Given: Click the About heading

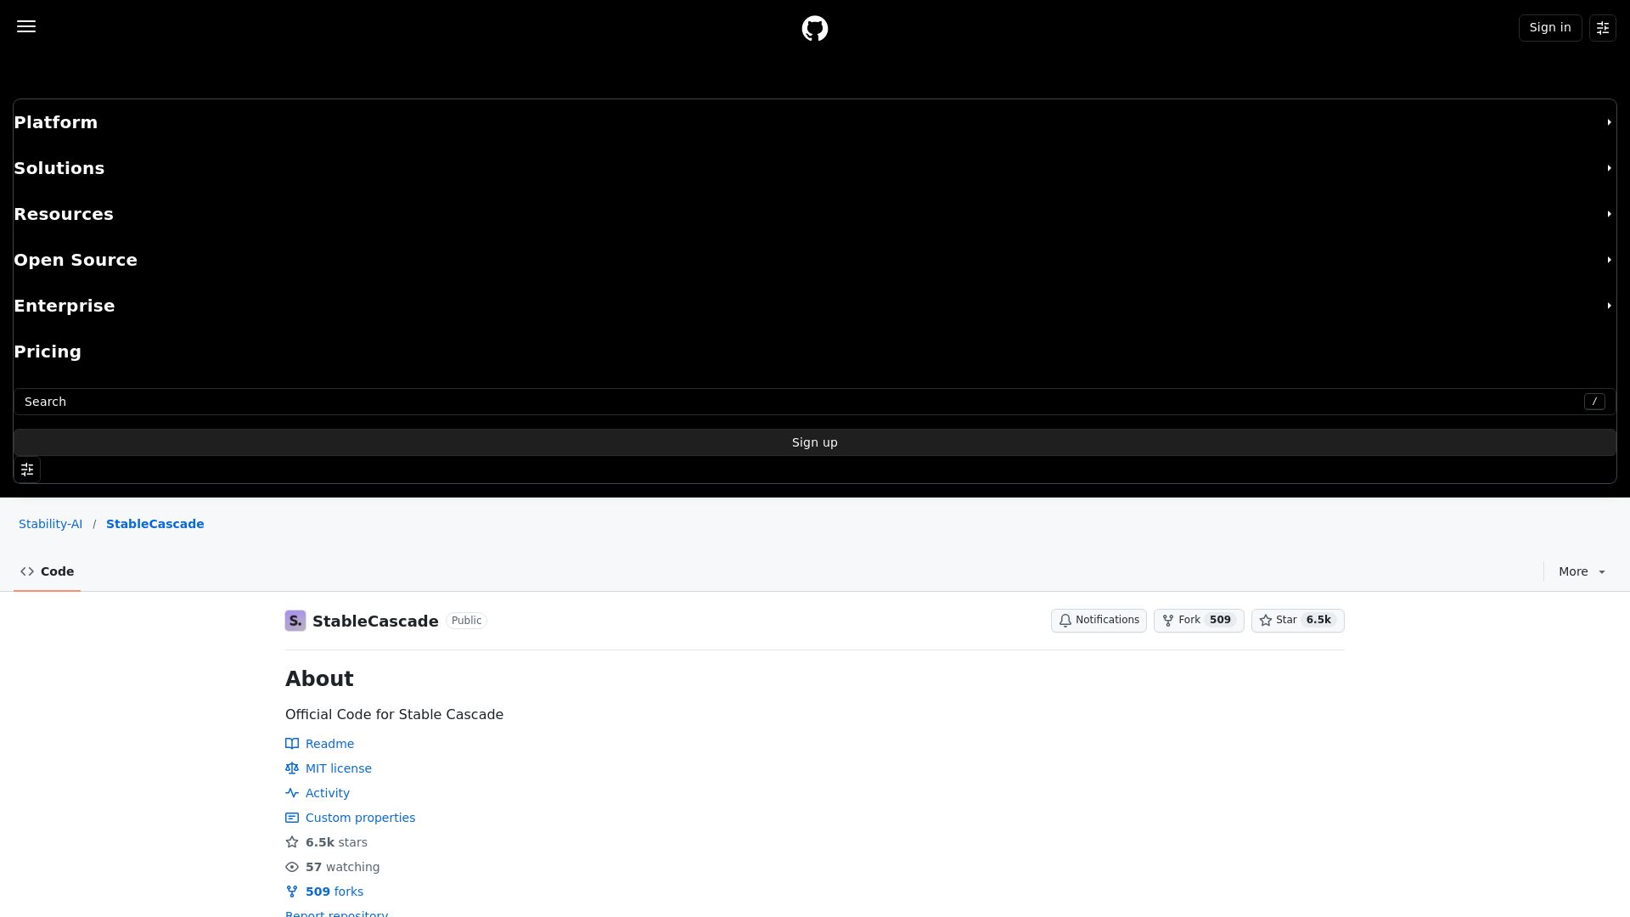Looking at the screenshot, I should 319,679.
